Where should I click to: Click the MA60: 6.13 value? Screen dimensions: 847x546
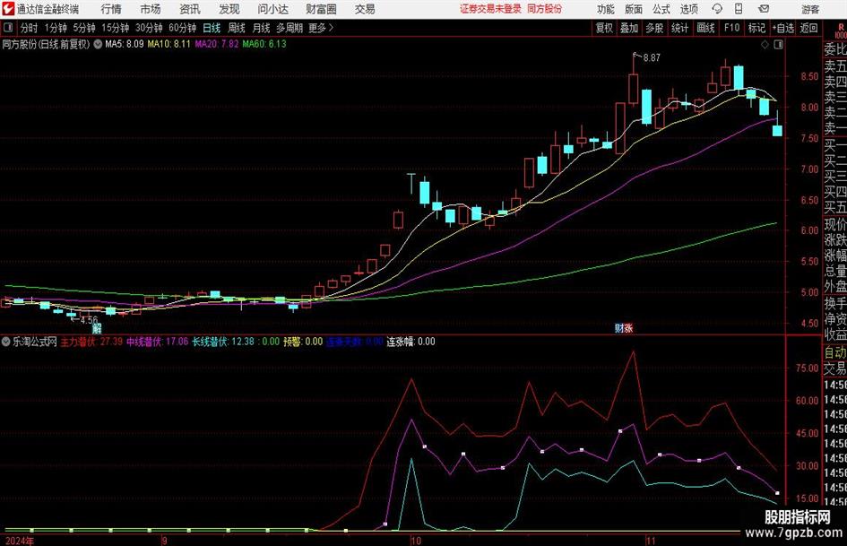click(x=264, y=44)
